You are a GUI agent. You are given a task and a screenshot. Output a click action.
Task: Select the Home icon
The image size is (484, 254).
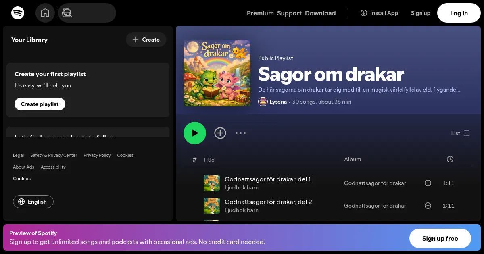[x=45, y=13]
